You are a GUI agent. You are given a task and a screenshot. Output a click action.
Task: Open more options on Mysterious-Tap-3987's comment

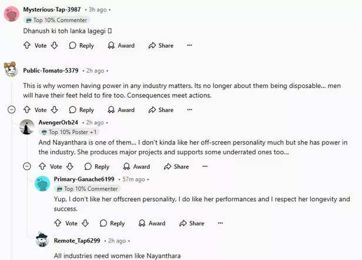[x=189, y=45]
